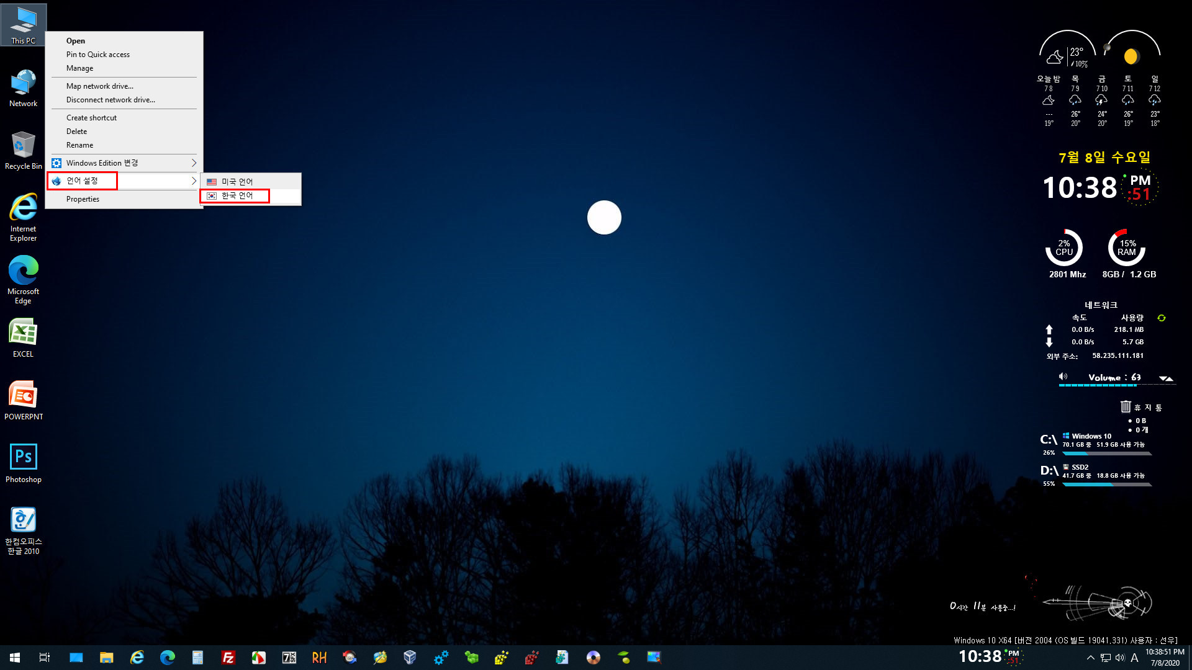Expand the Windows Edition 변경 submenu
This screenshot has height=670, width=1192.
tap(124, 163)
